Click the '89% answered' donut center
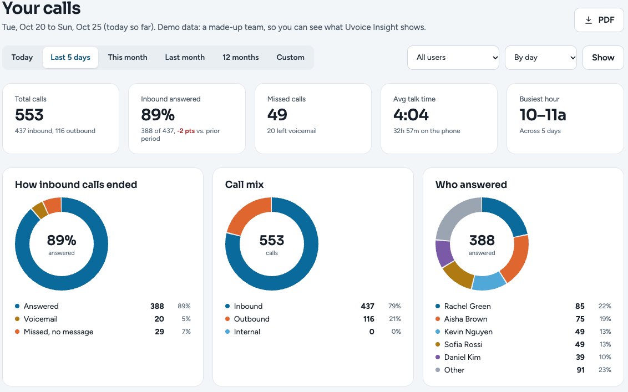The height and width of the screenshot is (392, 628). (61, 244)
